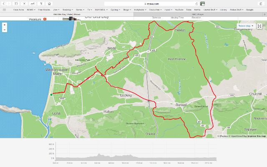The width and height of the screenshot is (267, 167).
Task: Click the markup pen toolbar icon
Action: click(33, 4)
